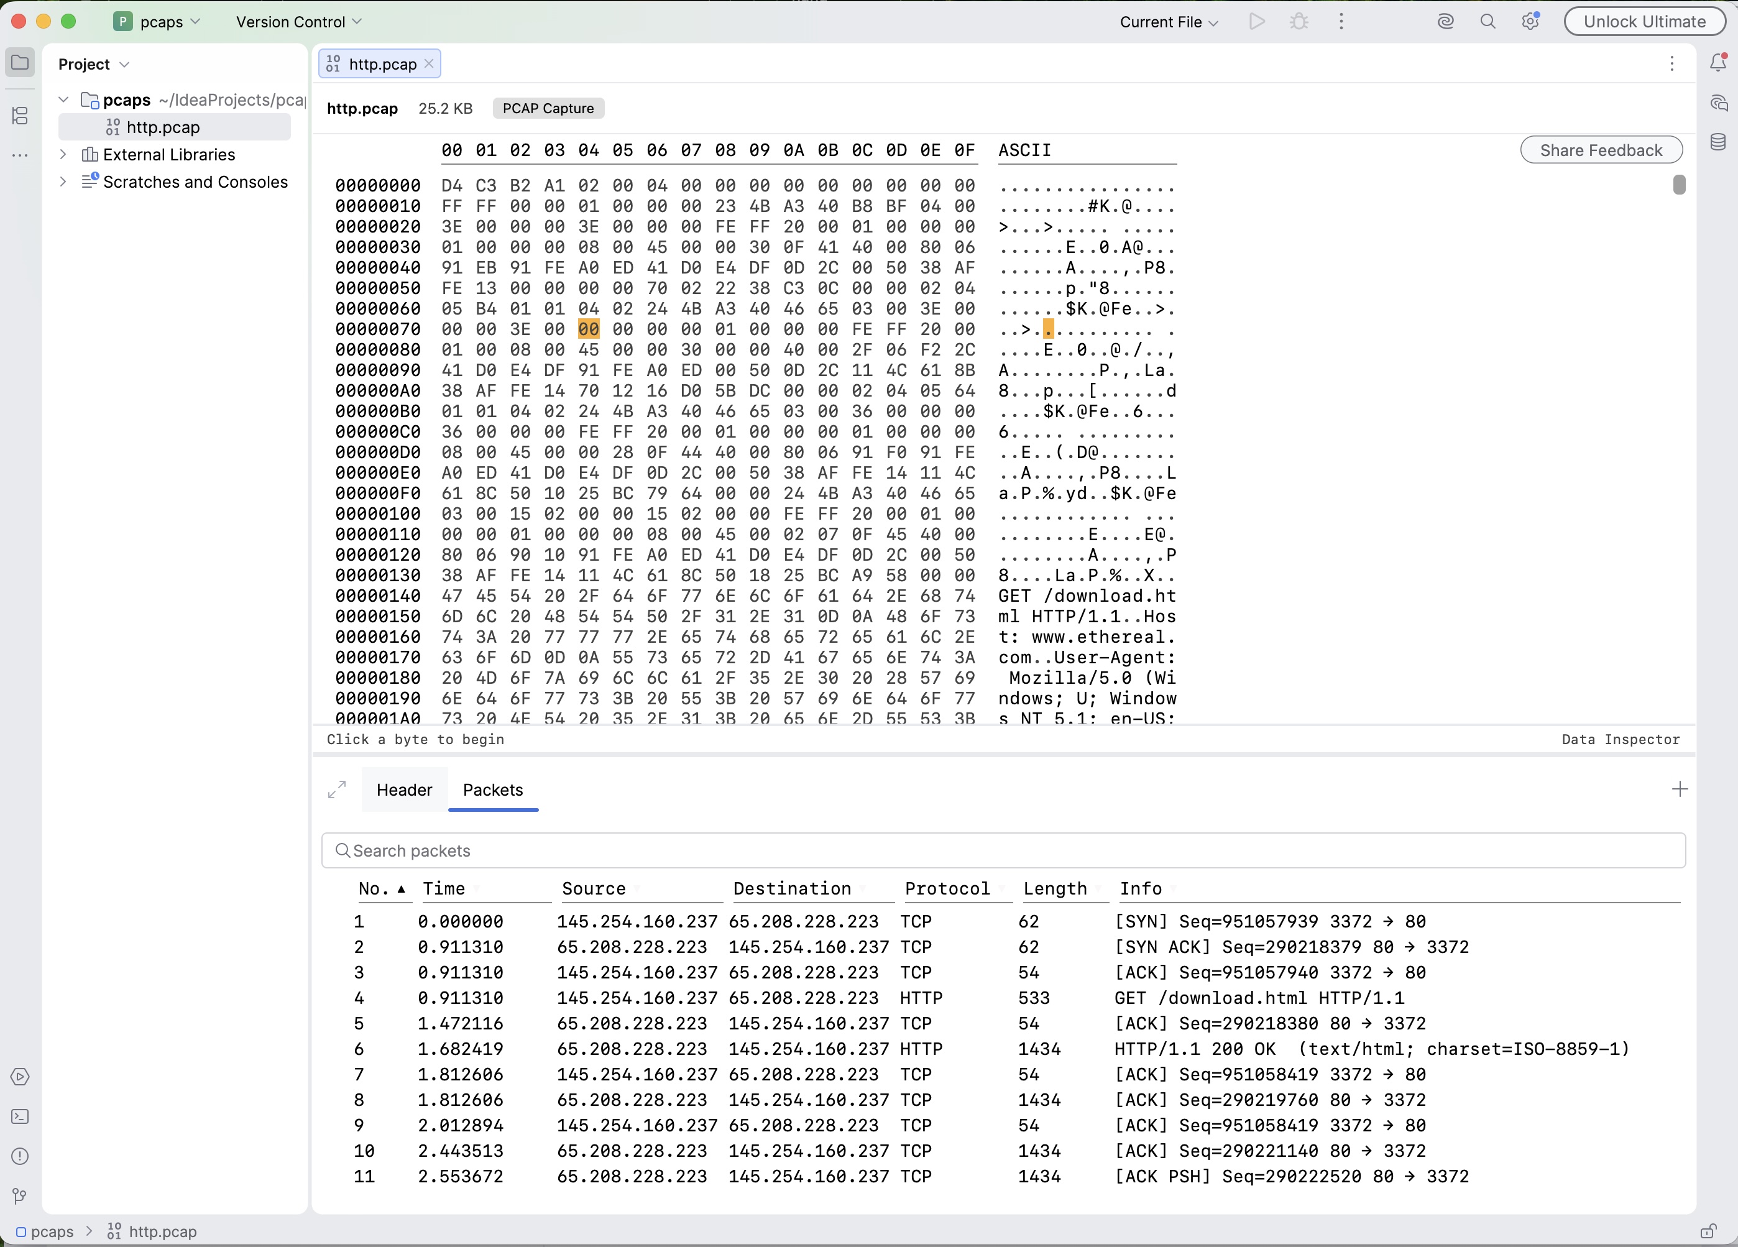Open the AI Chat panel icon

(x=1718, y=103)
